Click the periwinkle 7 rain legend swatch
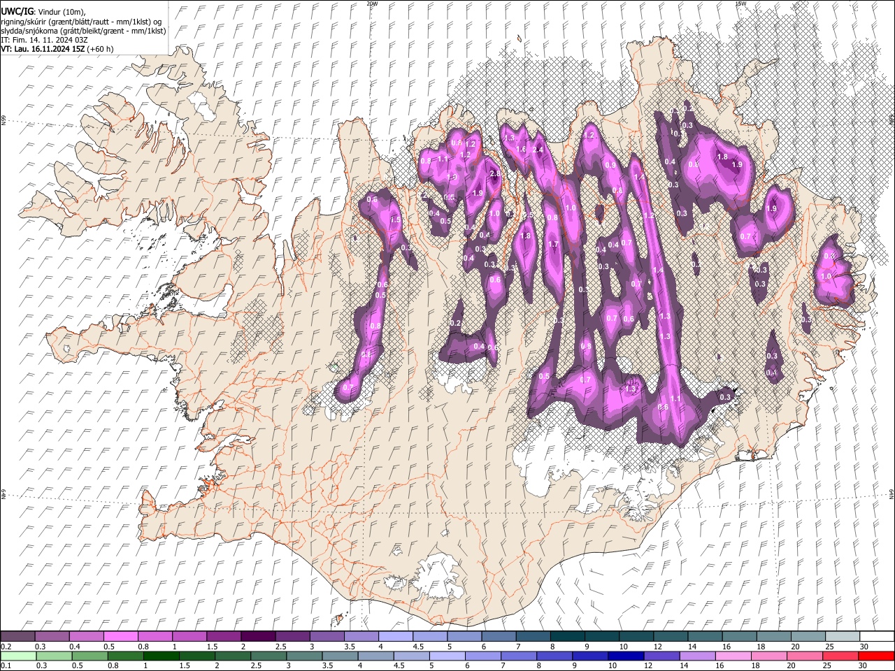 point(519,656)
